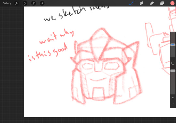Click the black 'we sketch' handwriting
Image resolution: width=176 pixels, height=123 pixels.
tap(65, 14)
